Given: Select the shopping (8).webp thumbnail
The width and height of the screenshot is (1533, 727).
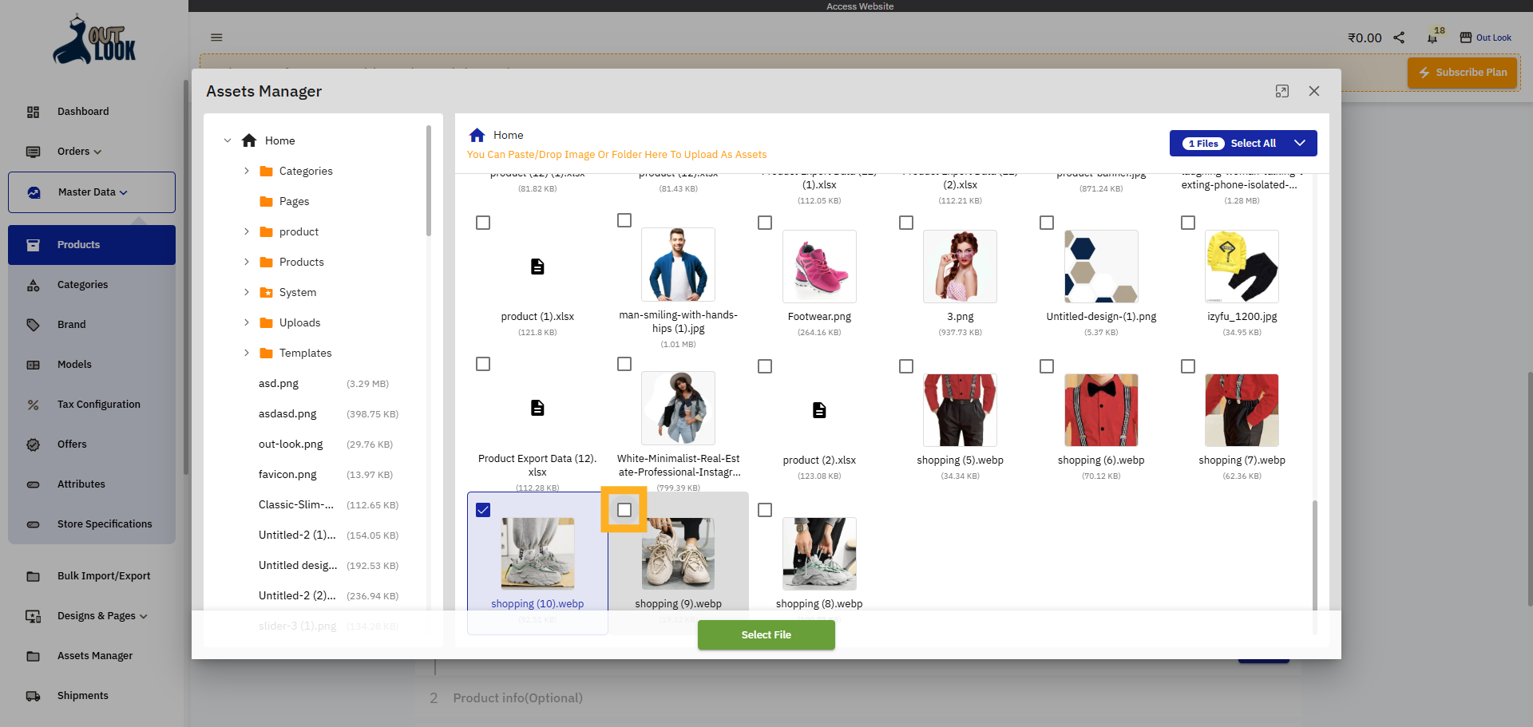Looking at the screenshot, I should point(819,554).
